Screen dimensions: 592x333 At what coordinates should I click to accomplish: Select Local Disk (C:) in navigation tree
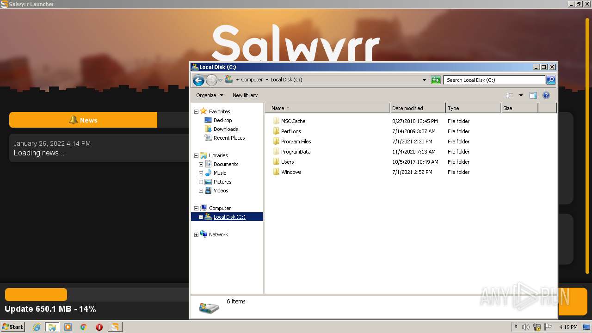[x=229, y=217]
